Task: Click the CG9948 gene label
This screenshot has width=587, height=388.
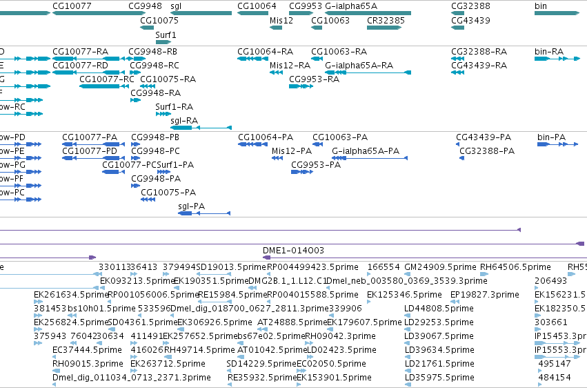Action: pyautogui.click(x=145, y=6)
